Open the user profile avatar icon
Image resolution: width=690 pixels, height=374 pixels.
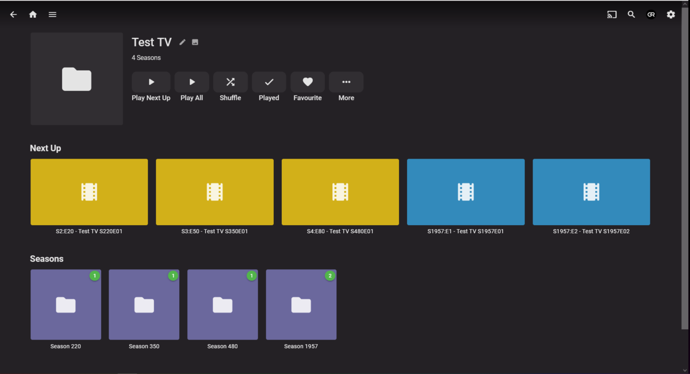click(x=650, y=14)
